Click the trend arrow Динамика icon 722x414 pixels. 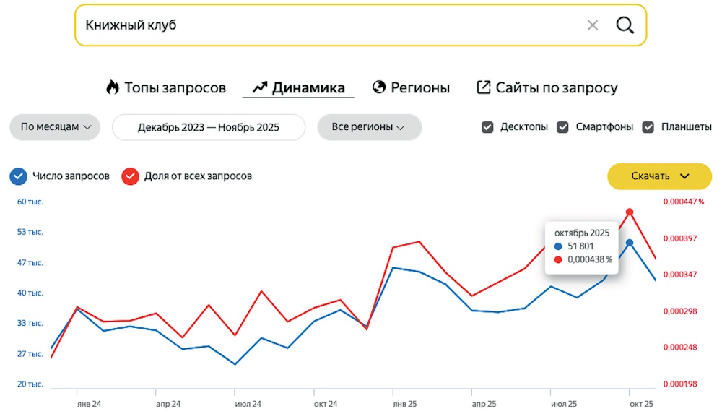[x=260, y=87]
